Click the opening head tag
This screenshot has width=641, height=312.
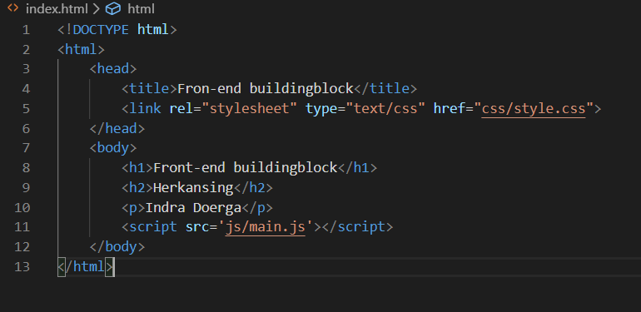click(113, 68)
